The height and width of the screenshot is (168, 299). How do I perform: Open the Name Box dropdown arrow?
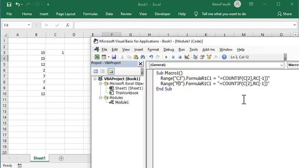tap(29, 25)
